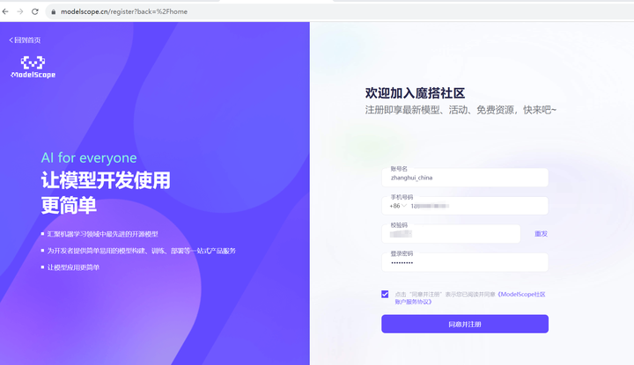Screen dimensions: 634x365
Task: Click the 让模型应用更简单 bullet text
Action: click(x=73, y=267)
